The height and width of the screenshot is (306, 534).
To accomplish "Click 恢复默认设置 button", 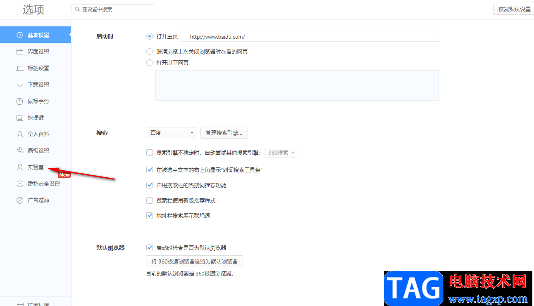I will (514, 9).
